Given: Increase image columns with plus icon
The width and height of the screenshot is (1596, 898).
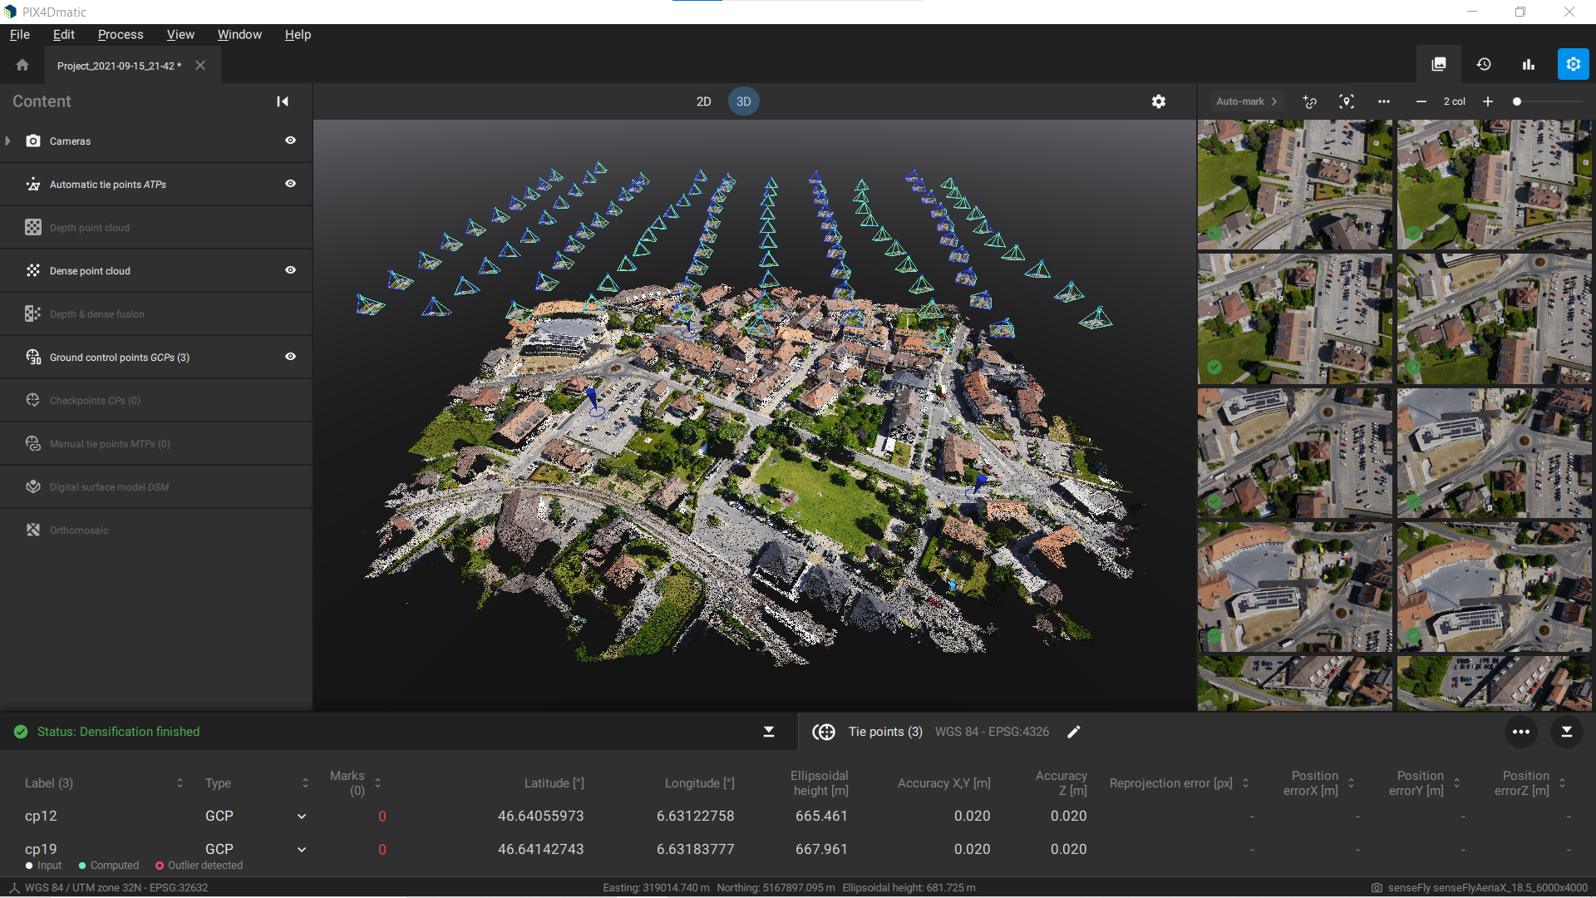Looking at the screenshot, I should [x=1488, y=101].
